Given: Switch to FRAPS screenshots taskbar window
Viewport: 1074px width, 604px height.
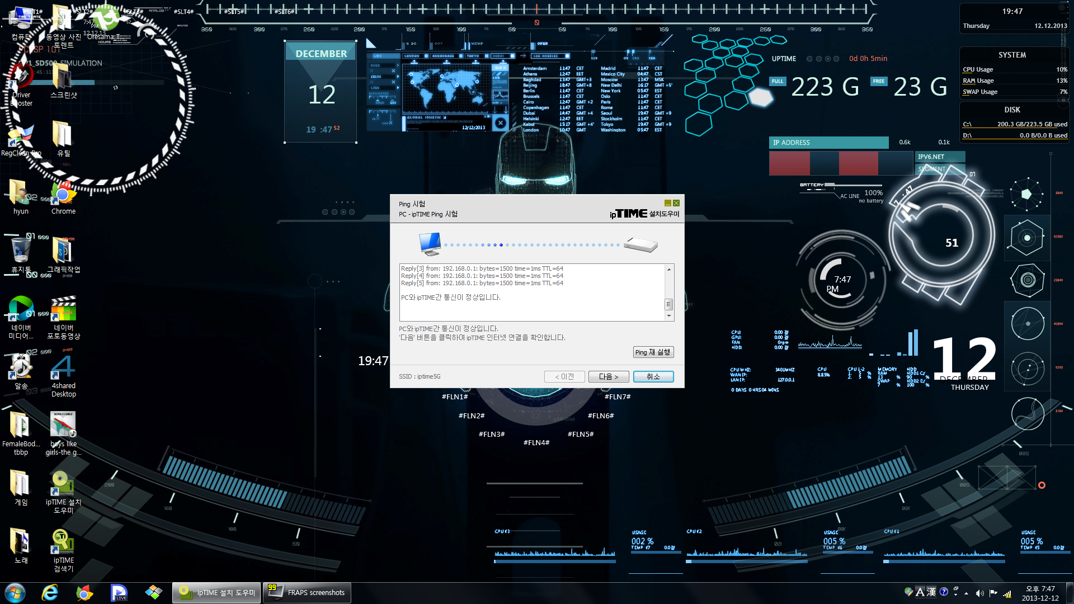Looking at the screenshot, I should point(307,593).
